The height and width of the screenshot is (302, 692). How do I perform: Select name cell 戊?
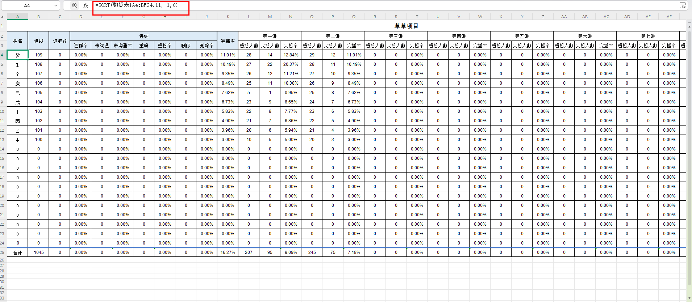pyautogui.click(x=17, y=102)
